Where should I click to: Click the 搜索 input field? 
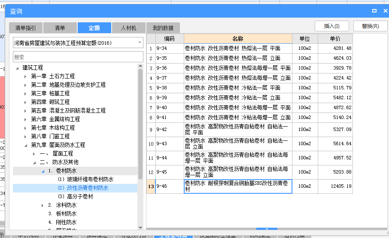(78, 57)
